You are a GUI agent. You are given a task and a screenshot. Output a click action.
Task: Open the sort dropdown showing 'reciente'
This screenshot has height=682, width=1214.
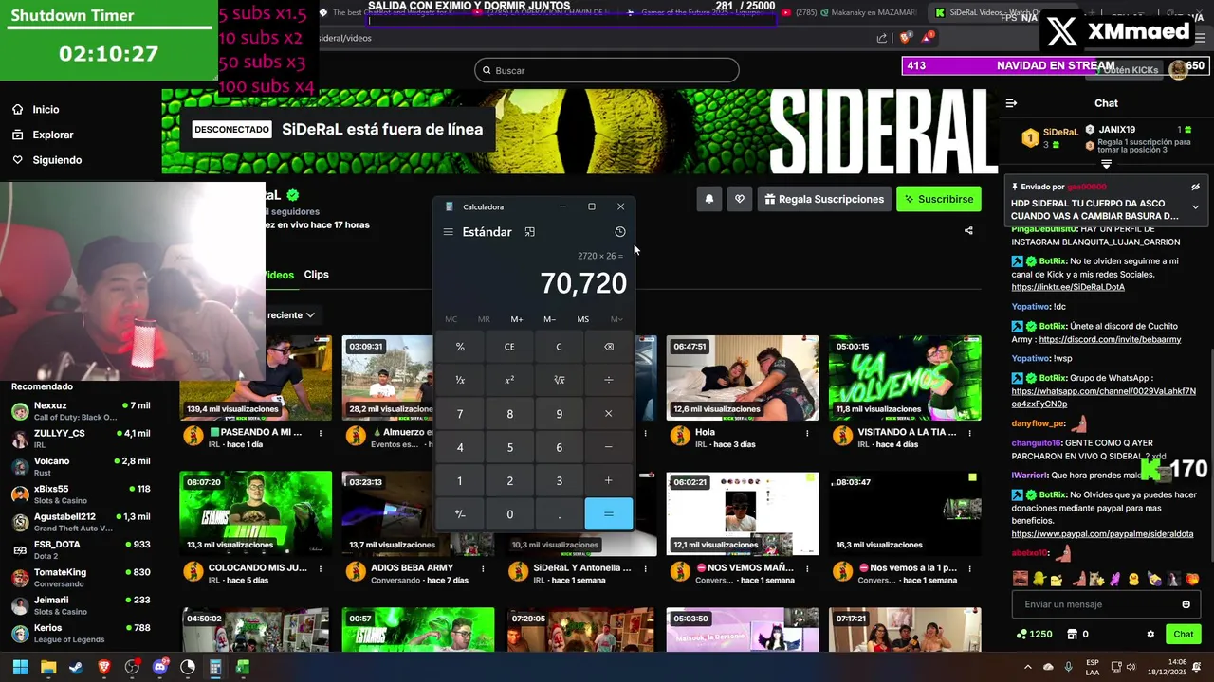(291, 314)
